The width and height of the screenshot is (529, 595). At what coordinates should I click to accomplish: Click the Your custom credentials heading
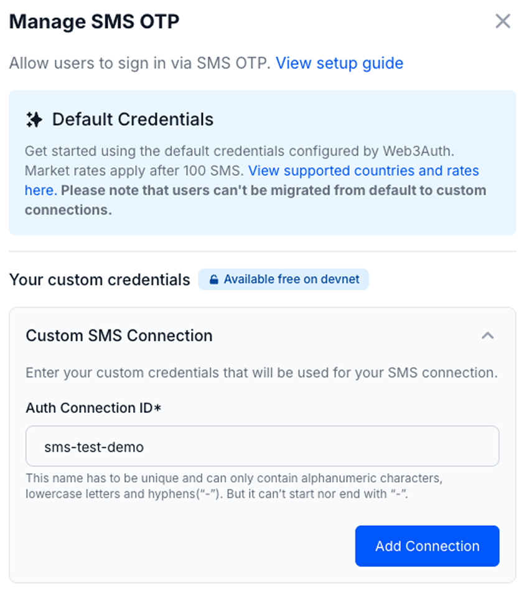(99, 280)
